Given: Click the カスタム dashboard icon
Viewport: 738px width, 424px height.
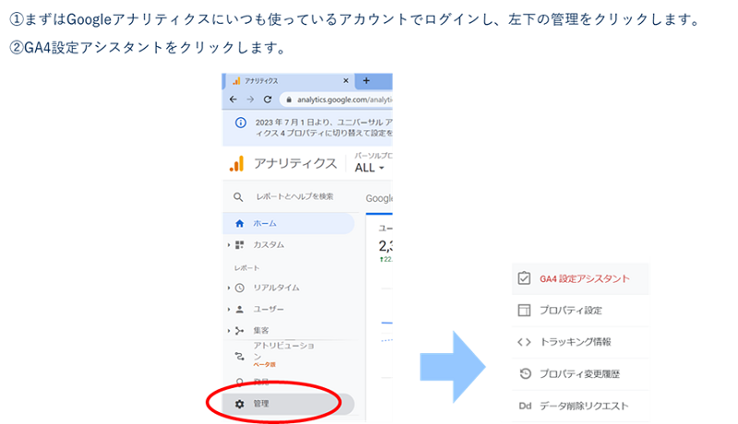Looking at the screenshot, I should click(240, 245).
